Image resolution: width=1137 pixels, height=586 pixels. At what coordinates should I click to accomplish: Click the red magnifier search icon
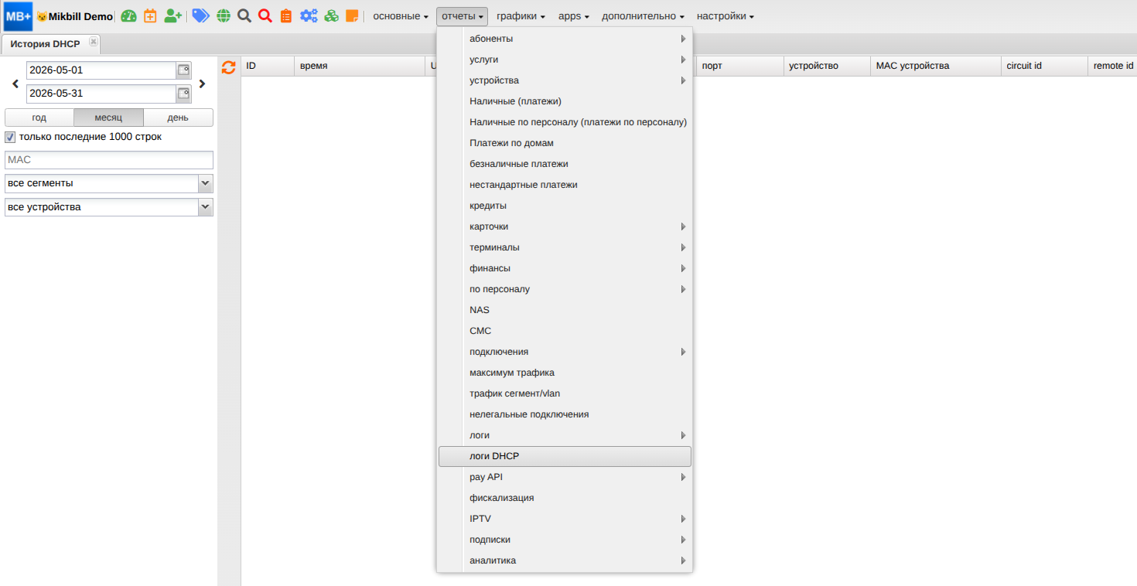[265, 16]
